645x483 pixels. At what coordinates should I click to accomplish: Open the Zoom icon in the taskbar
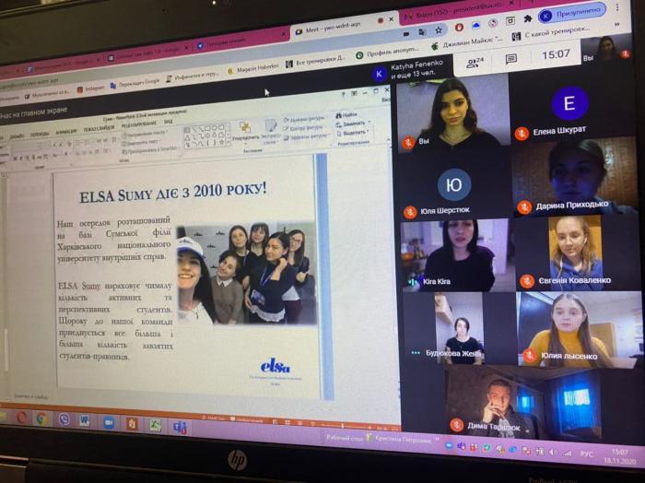(x=108, y=422)
